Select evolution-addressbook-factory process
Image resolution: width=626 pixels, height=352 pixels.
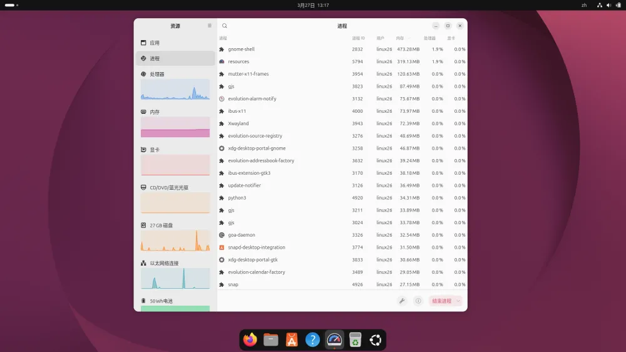[342, 160]
